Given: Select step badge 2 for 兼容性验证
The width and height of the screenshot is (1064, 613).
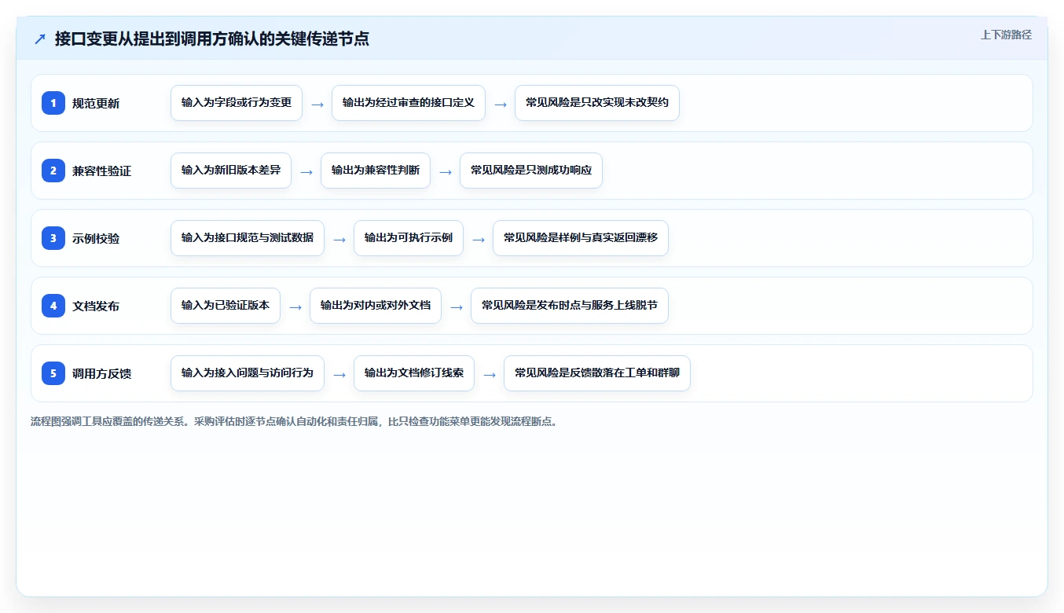Looking at the screenshot, I should coord(53,171).
